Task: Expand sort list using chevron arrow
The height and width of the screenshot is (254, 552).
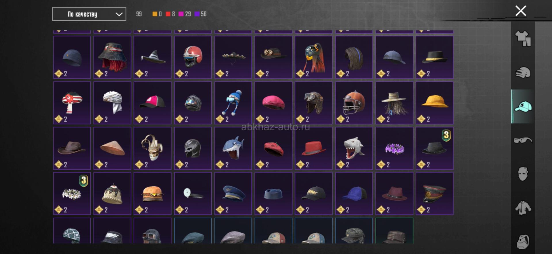Action: 119,14
